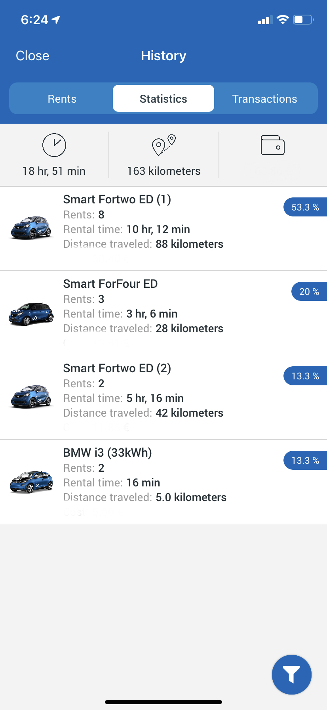Tap the 18 hr, 51 min total label
The image size is (327, 710).
tap(54, 171)
